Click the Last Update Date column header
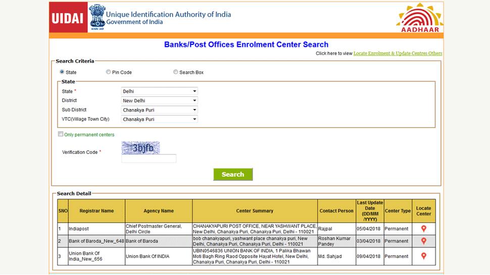Screen dimensions: 490x275 (x=370, y=211)
